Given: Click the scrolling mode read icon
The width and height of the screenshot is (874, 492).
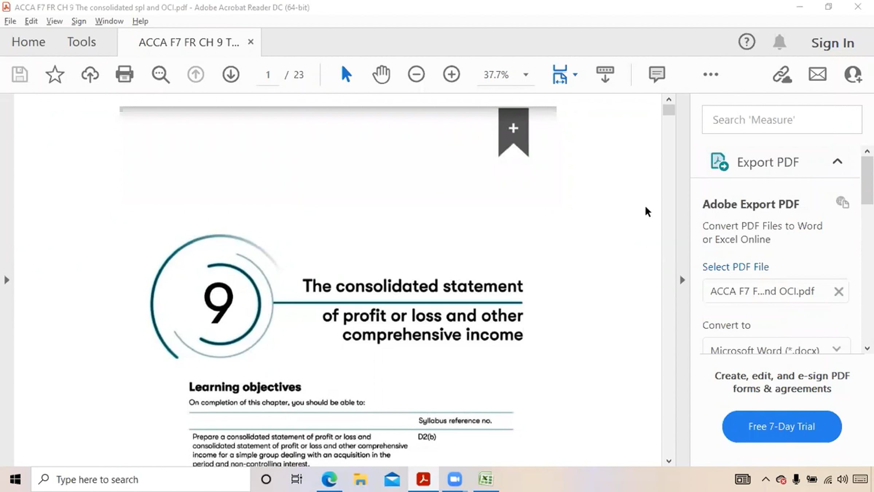Looking at the screenshot, I should pos(605,74).
